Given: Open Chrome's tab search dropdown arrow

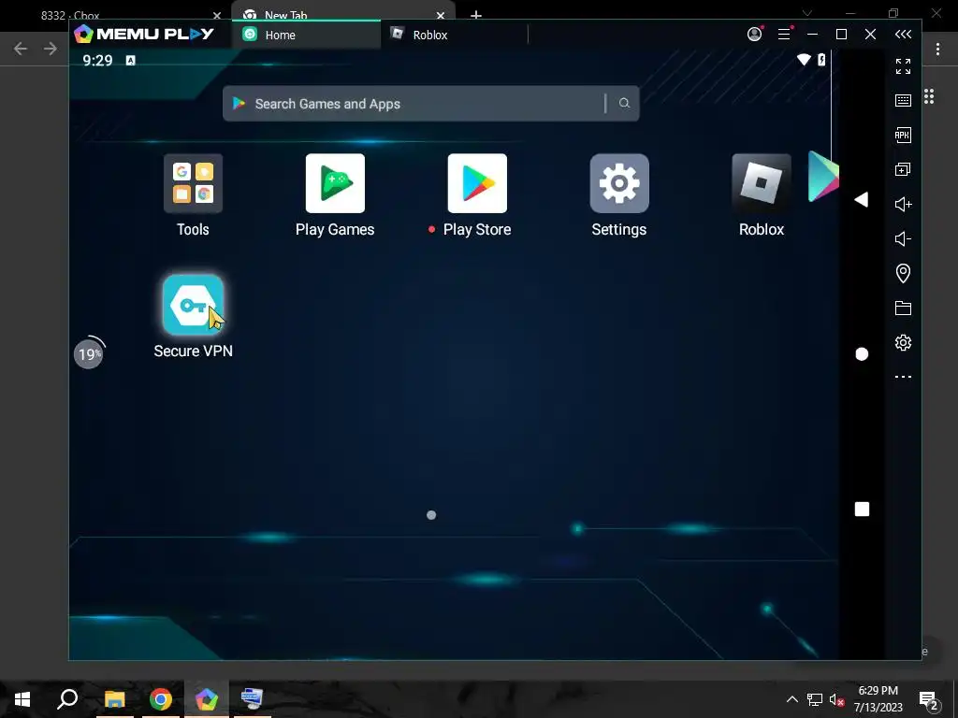Looking at the screenshot, I should [x=807, y=13].
